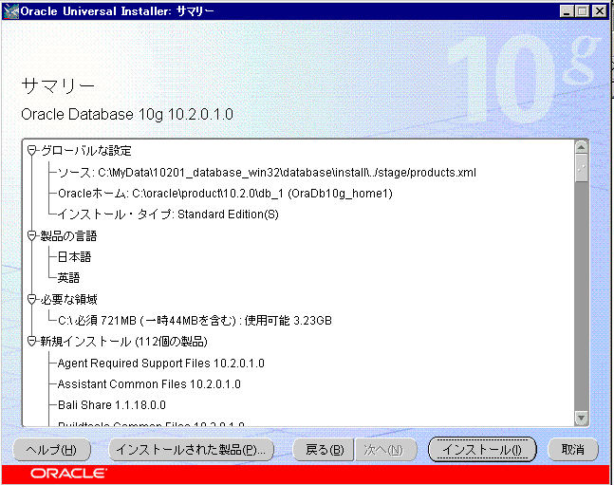Select the C:\ 必須 721MB space row
The height and width of the screenshot is (485, 614).
195,321
